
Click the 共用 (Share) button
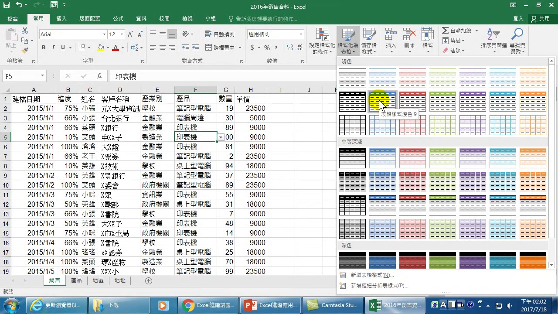[541, 19]
